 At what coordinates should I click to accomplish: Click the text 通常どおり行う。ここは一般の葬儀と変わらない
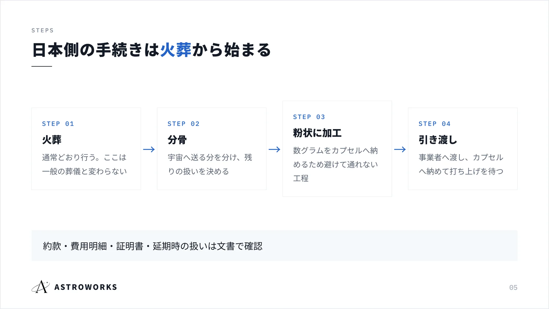coord(84,164)
